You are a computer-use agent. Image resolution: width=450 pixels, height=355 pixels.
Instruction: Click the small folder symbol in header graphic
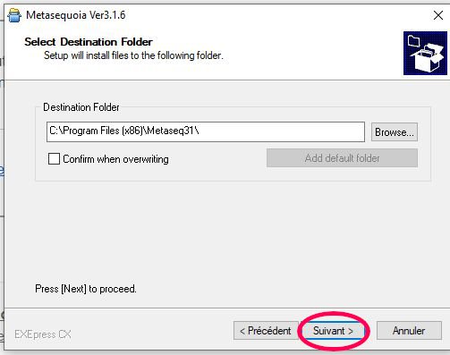[x=414, y=41]
